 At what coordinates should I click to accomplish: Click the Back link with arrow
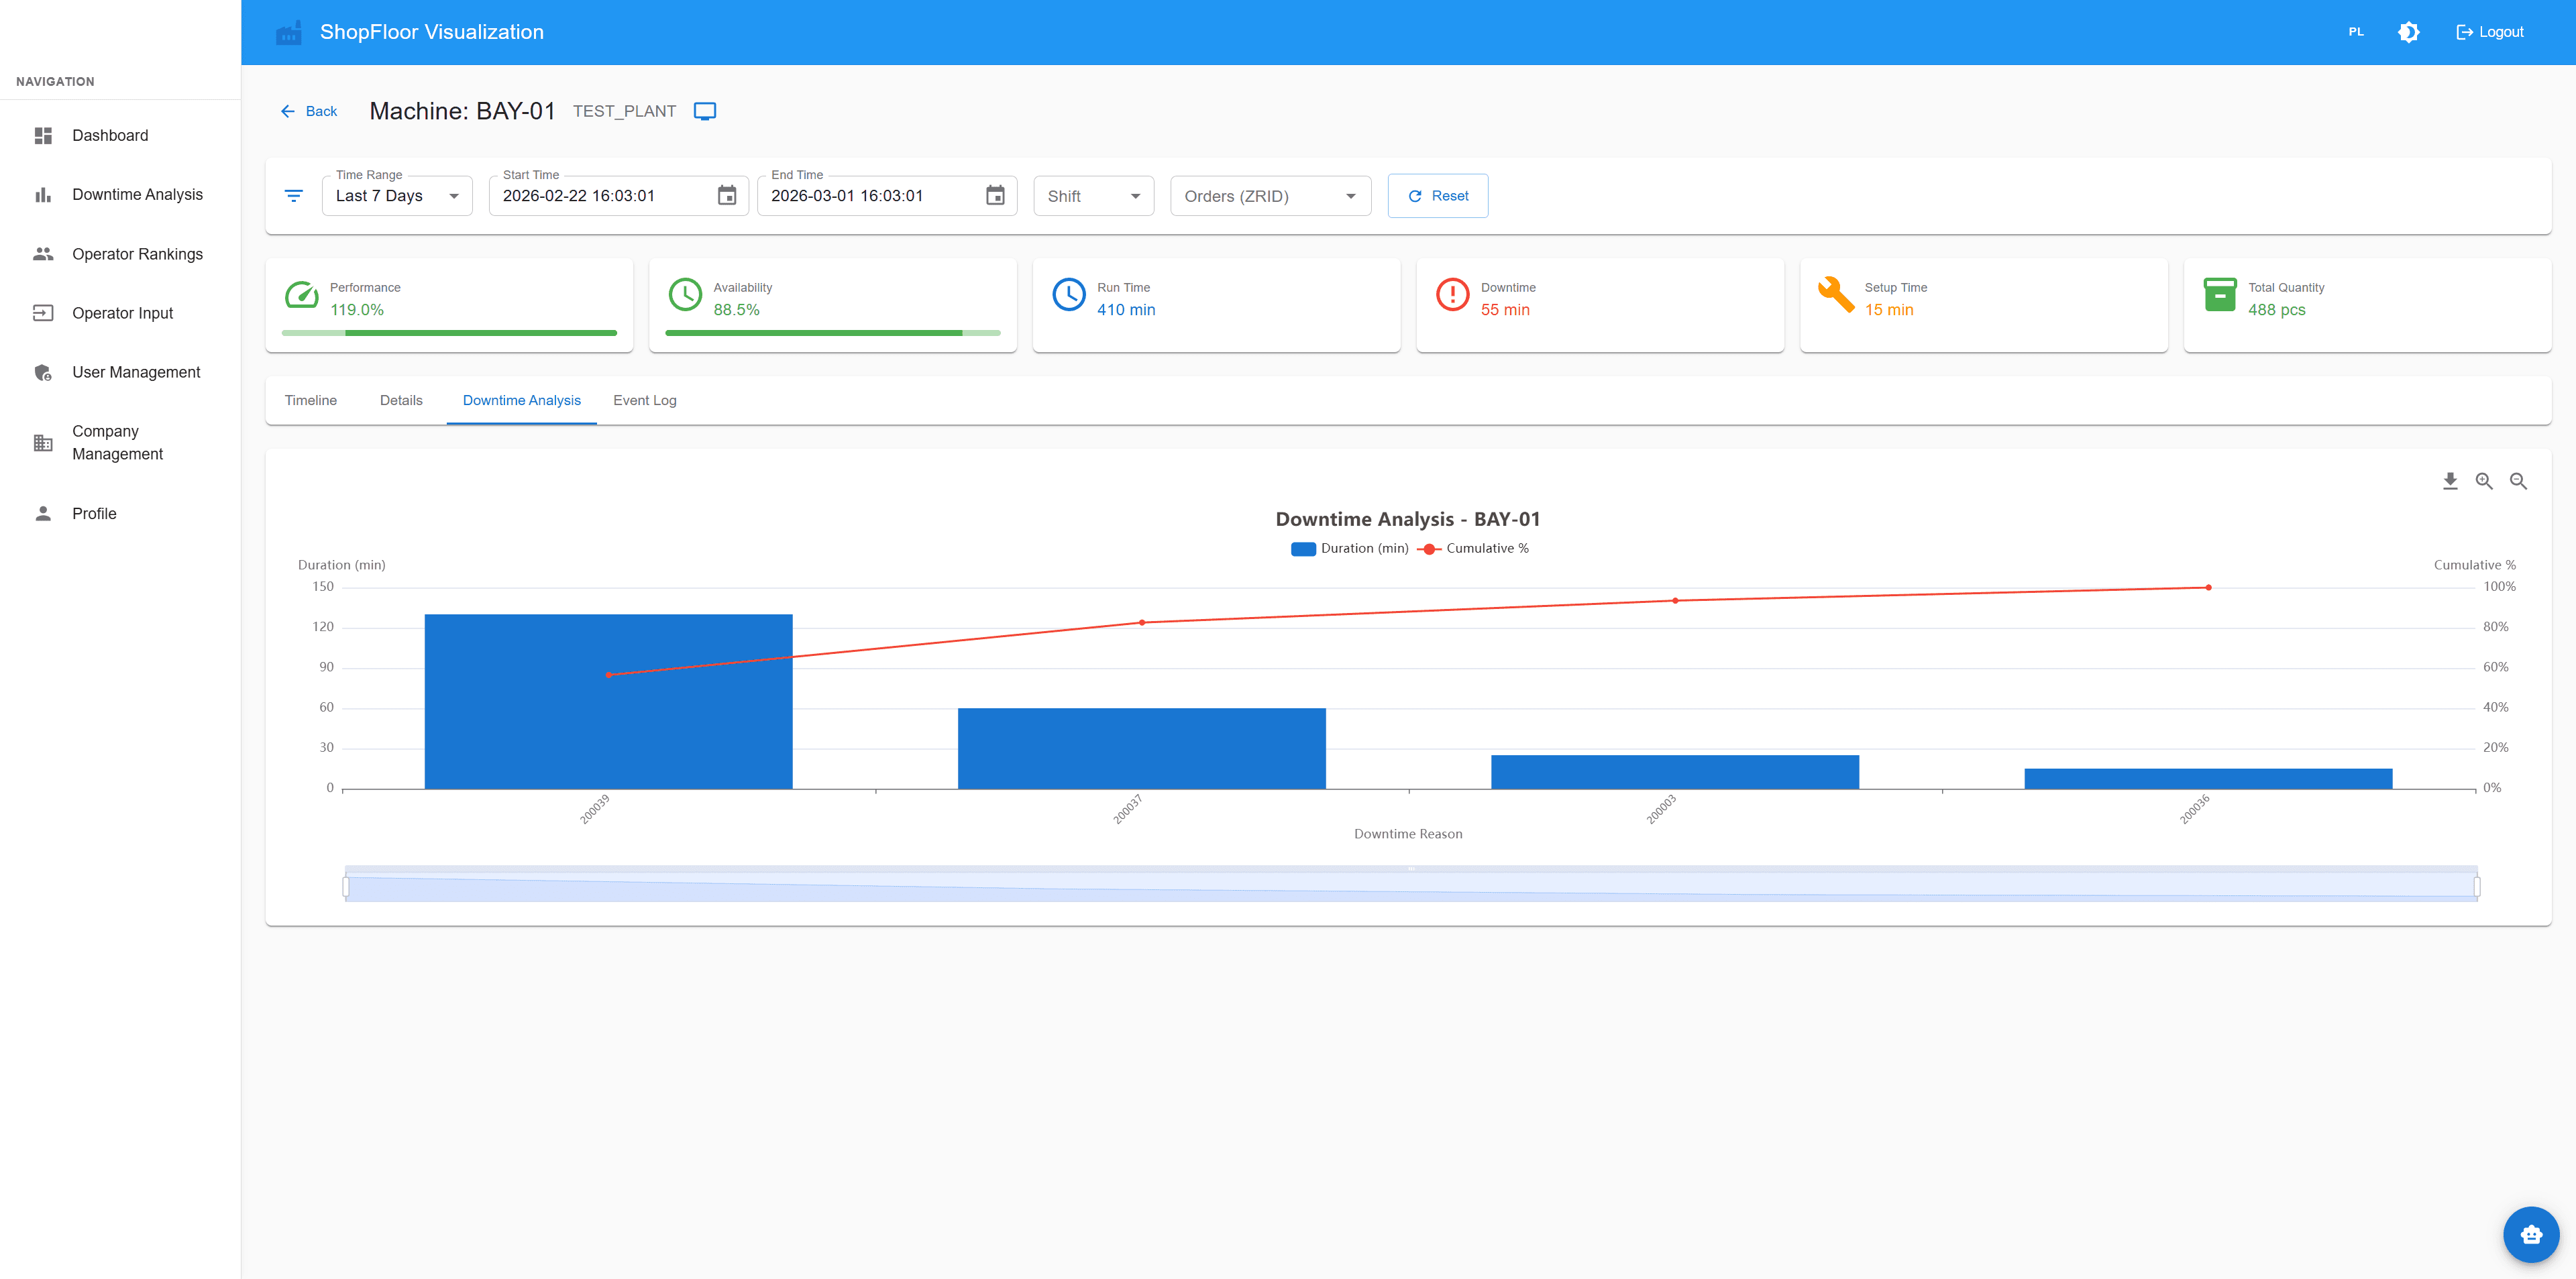click(x=309, y=111)
